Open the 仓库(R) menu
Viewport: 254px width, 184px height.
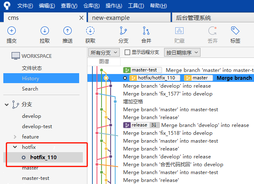click(x=91, y=6)
